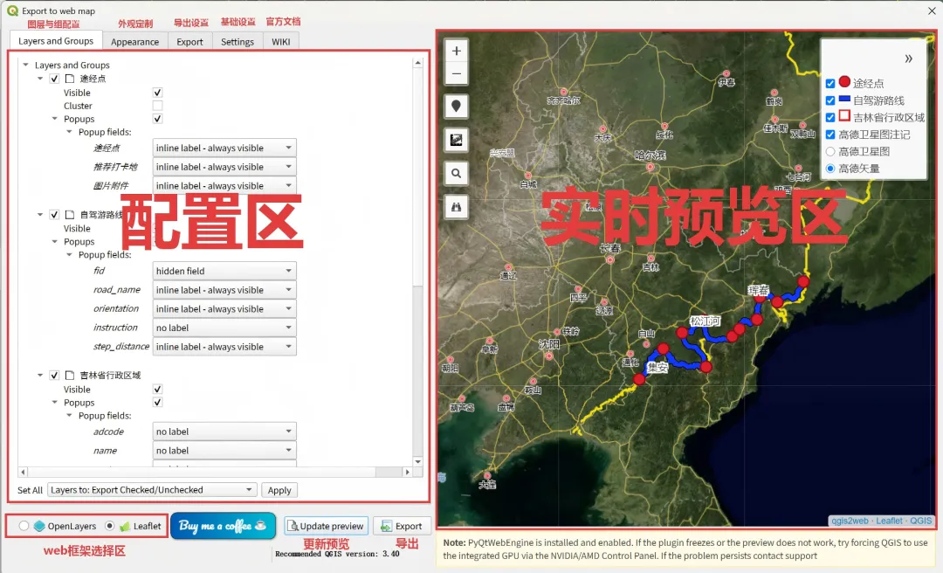Toggle the 途经点 layer export checkbox

click(54, 79)
